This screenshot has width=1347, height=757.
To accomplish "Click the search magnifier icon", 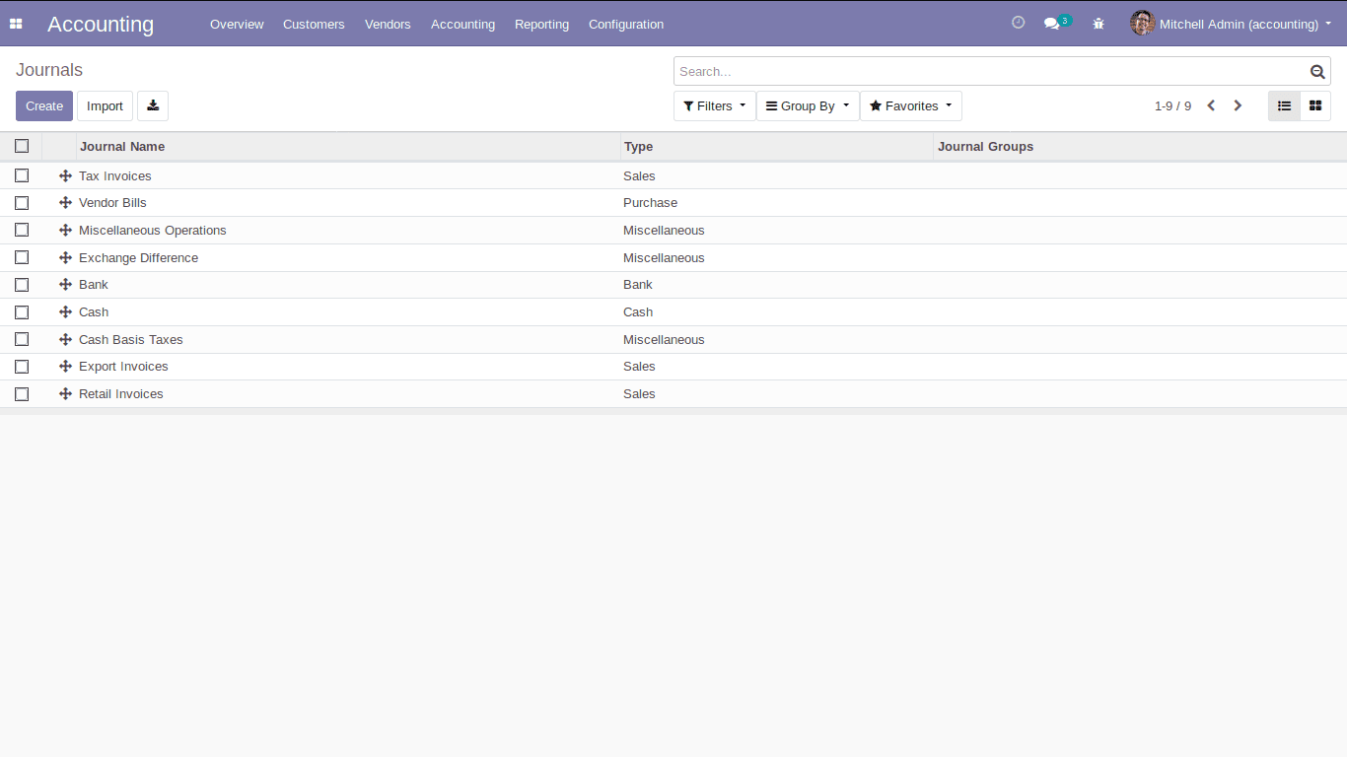I will [x=1317, y=71].
